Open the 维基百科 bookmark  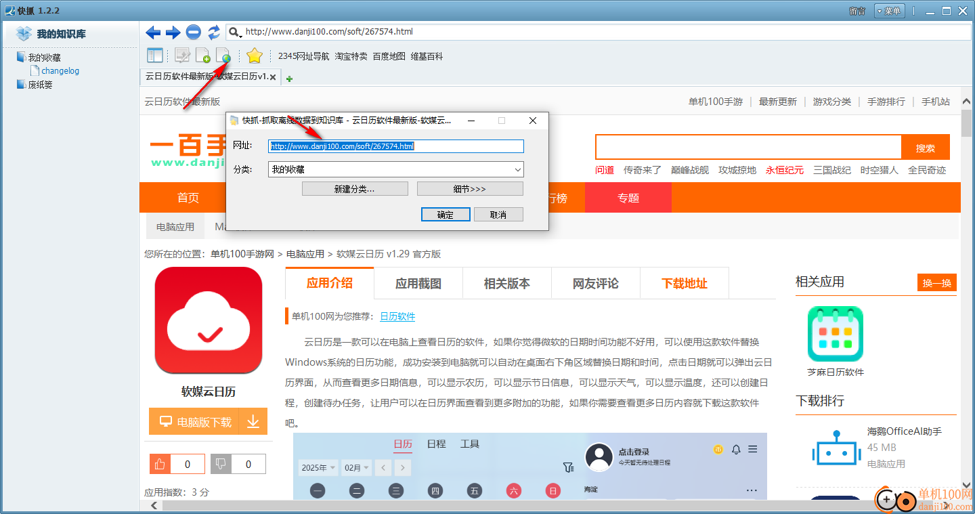(x=427, y=56)
